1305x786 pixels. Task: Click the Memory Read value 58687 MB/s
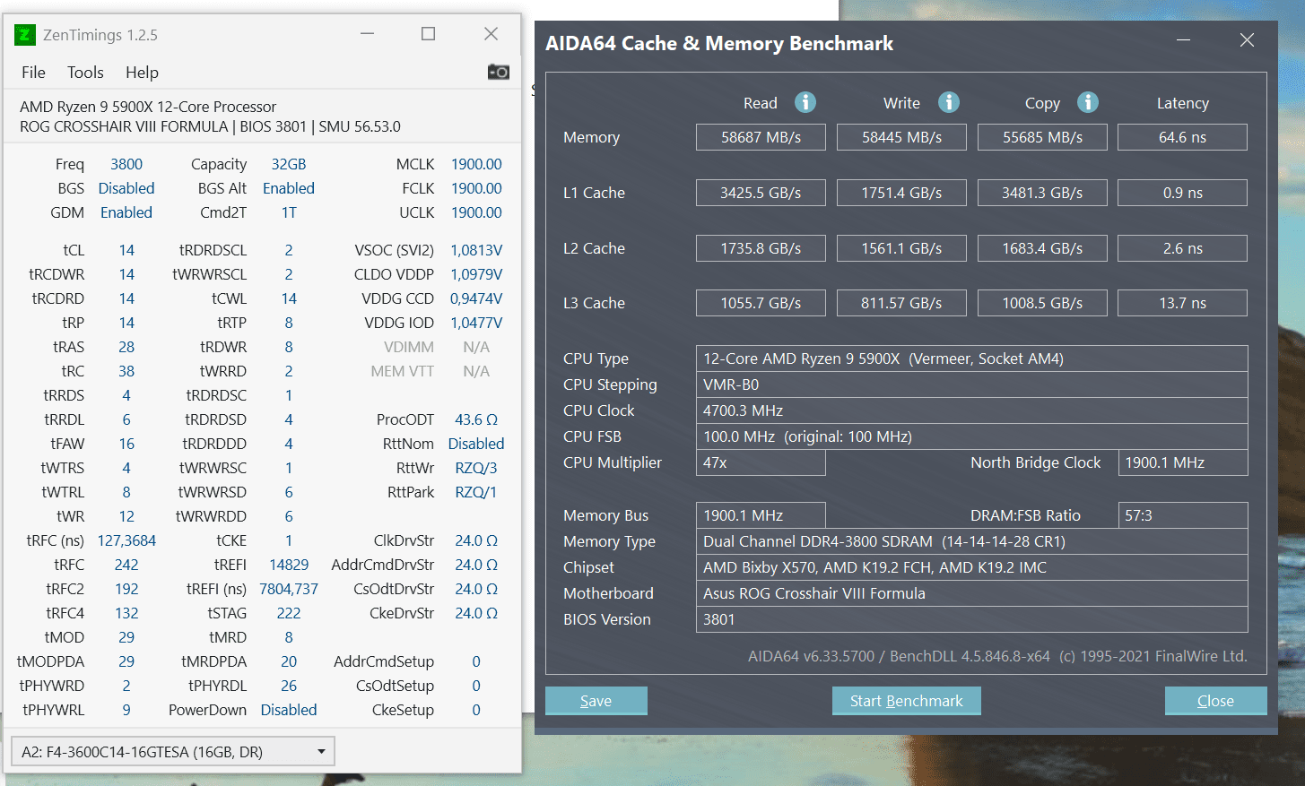(761, 137)
